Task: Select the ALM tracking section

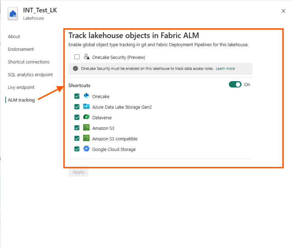Action: [x=21, y=100]
